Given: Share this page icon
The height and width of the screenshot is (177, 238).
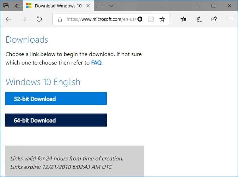Looking at the screenshot, I should (x=214, y=19).
